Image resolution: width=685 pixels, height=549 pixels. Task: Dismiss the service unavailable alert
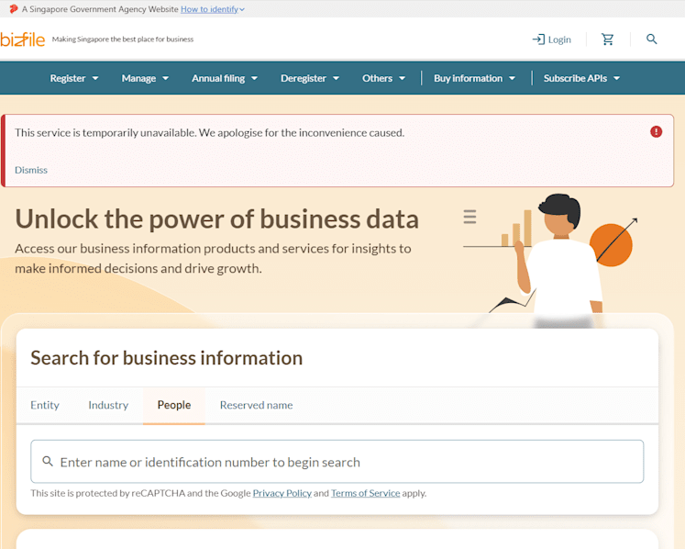pyautogui.click(x=31, y=170)
